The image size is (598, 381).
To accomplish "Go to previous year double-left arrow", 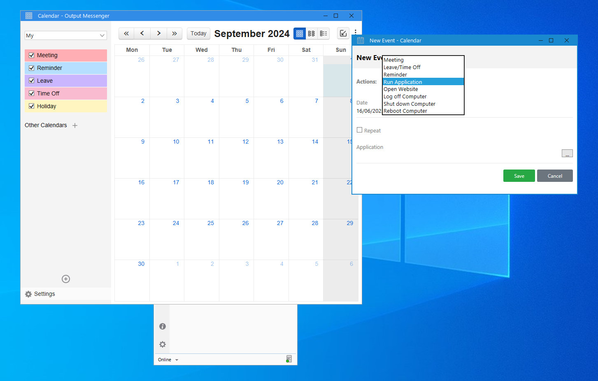I will coord(126,33).
